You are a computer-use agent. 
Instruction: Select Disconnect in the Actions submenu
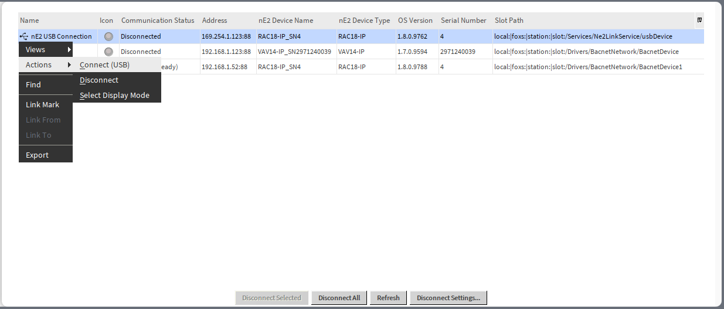click(99, 80)
